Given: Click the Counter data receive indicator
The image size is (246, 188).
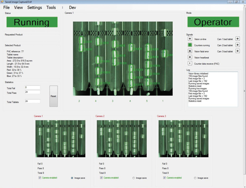Looking at the screenshot, I should 190,63.
